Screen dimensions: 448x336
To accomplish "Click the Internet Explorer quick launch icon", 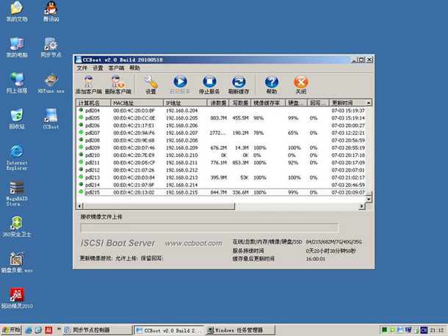I will click(29, 330).
